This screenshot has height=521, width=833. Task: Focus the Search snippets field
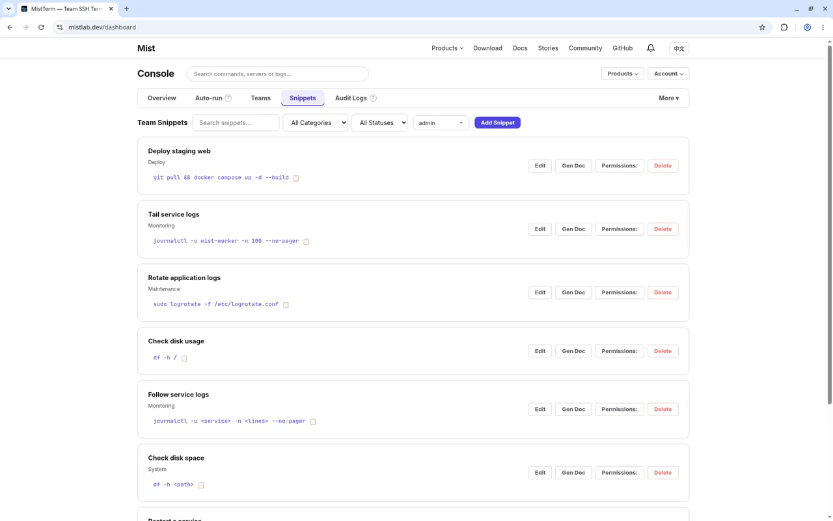pos(236,122)
